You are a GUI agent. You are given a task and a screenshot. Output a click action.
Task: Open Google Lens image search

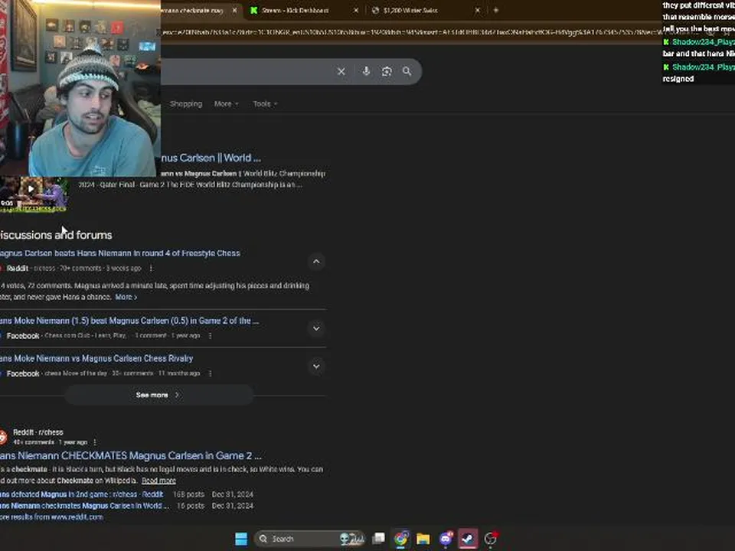coord(386,72)
